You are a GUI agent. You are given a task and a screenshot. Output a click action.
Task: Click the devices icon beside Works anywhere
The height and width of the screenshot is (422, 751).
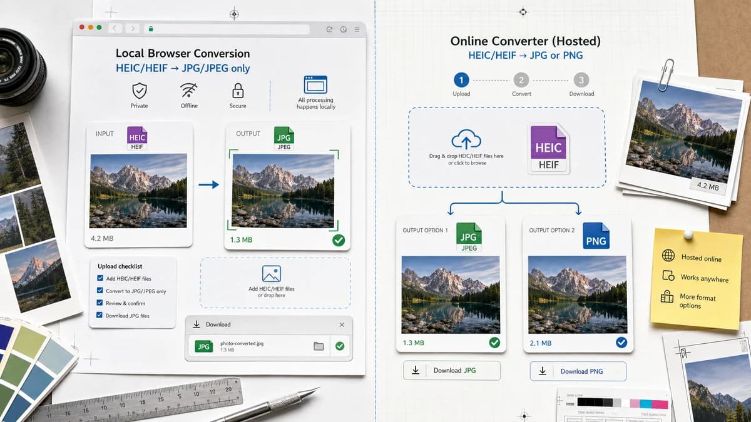tap(668, 276)
